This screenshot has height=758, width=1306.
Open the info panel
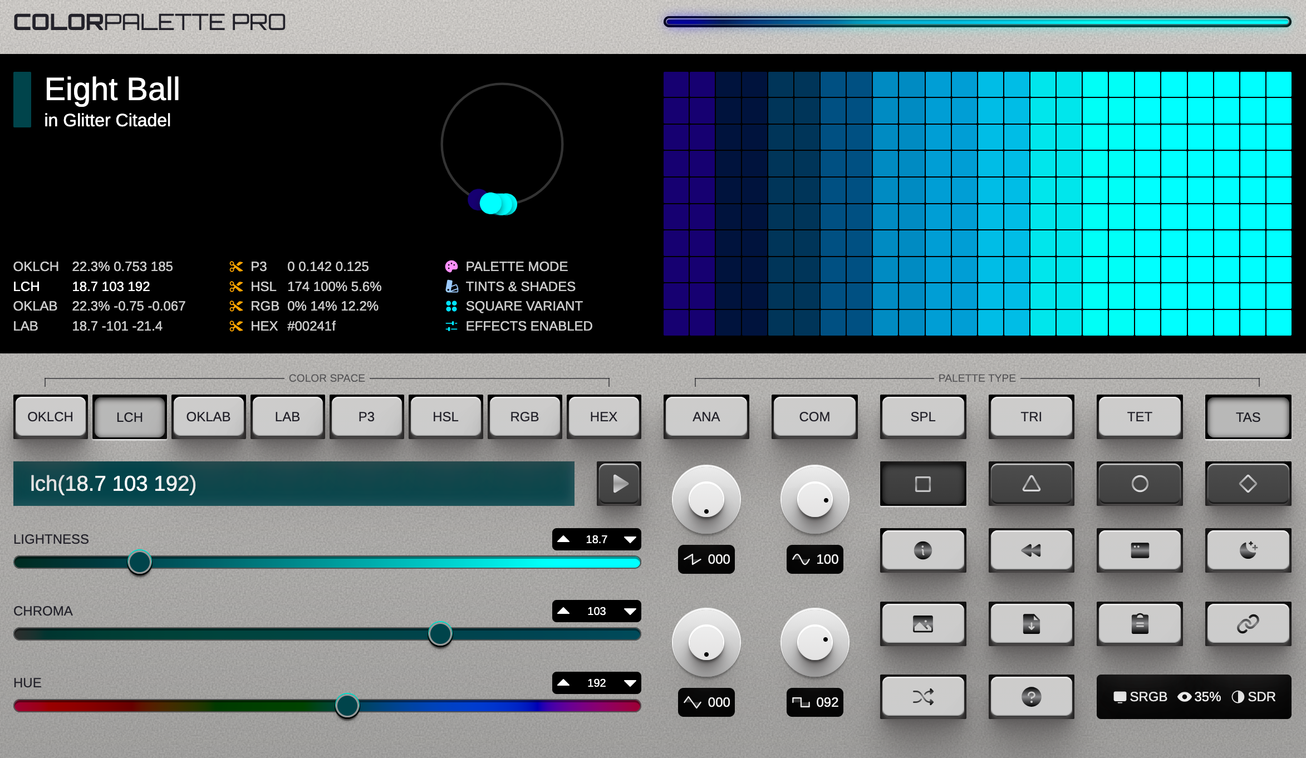(x=922, y=551)
